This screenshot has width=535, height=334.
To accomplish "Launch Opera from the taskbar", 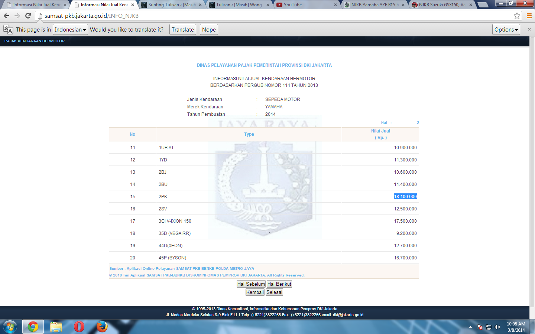I will 79,327.
